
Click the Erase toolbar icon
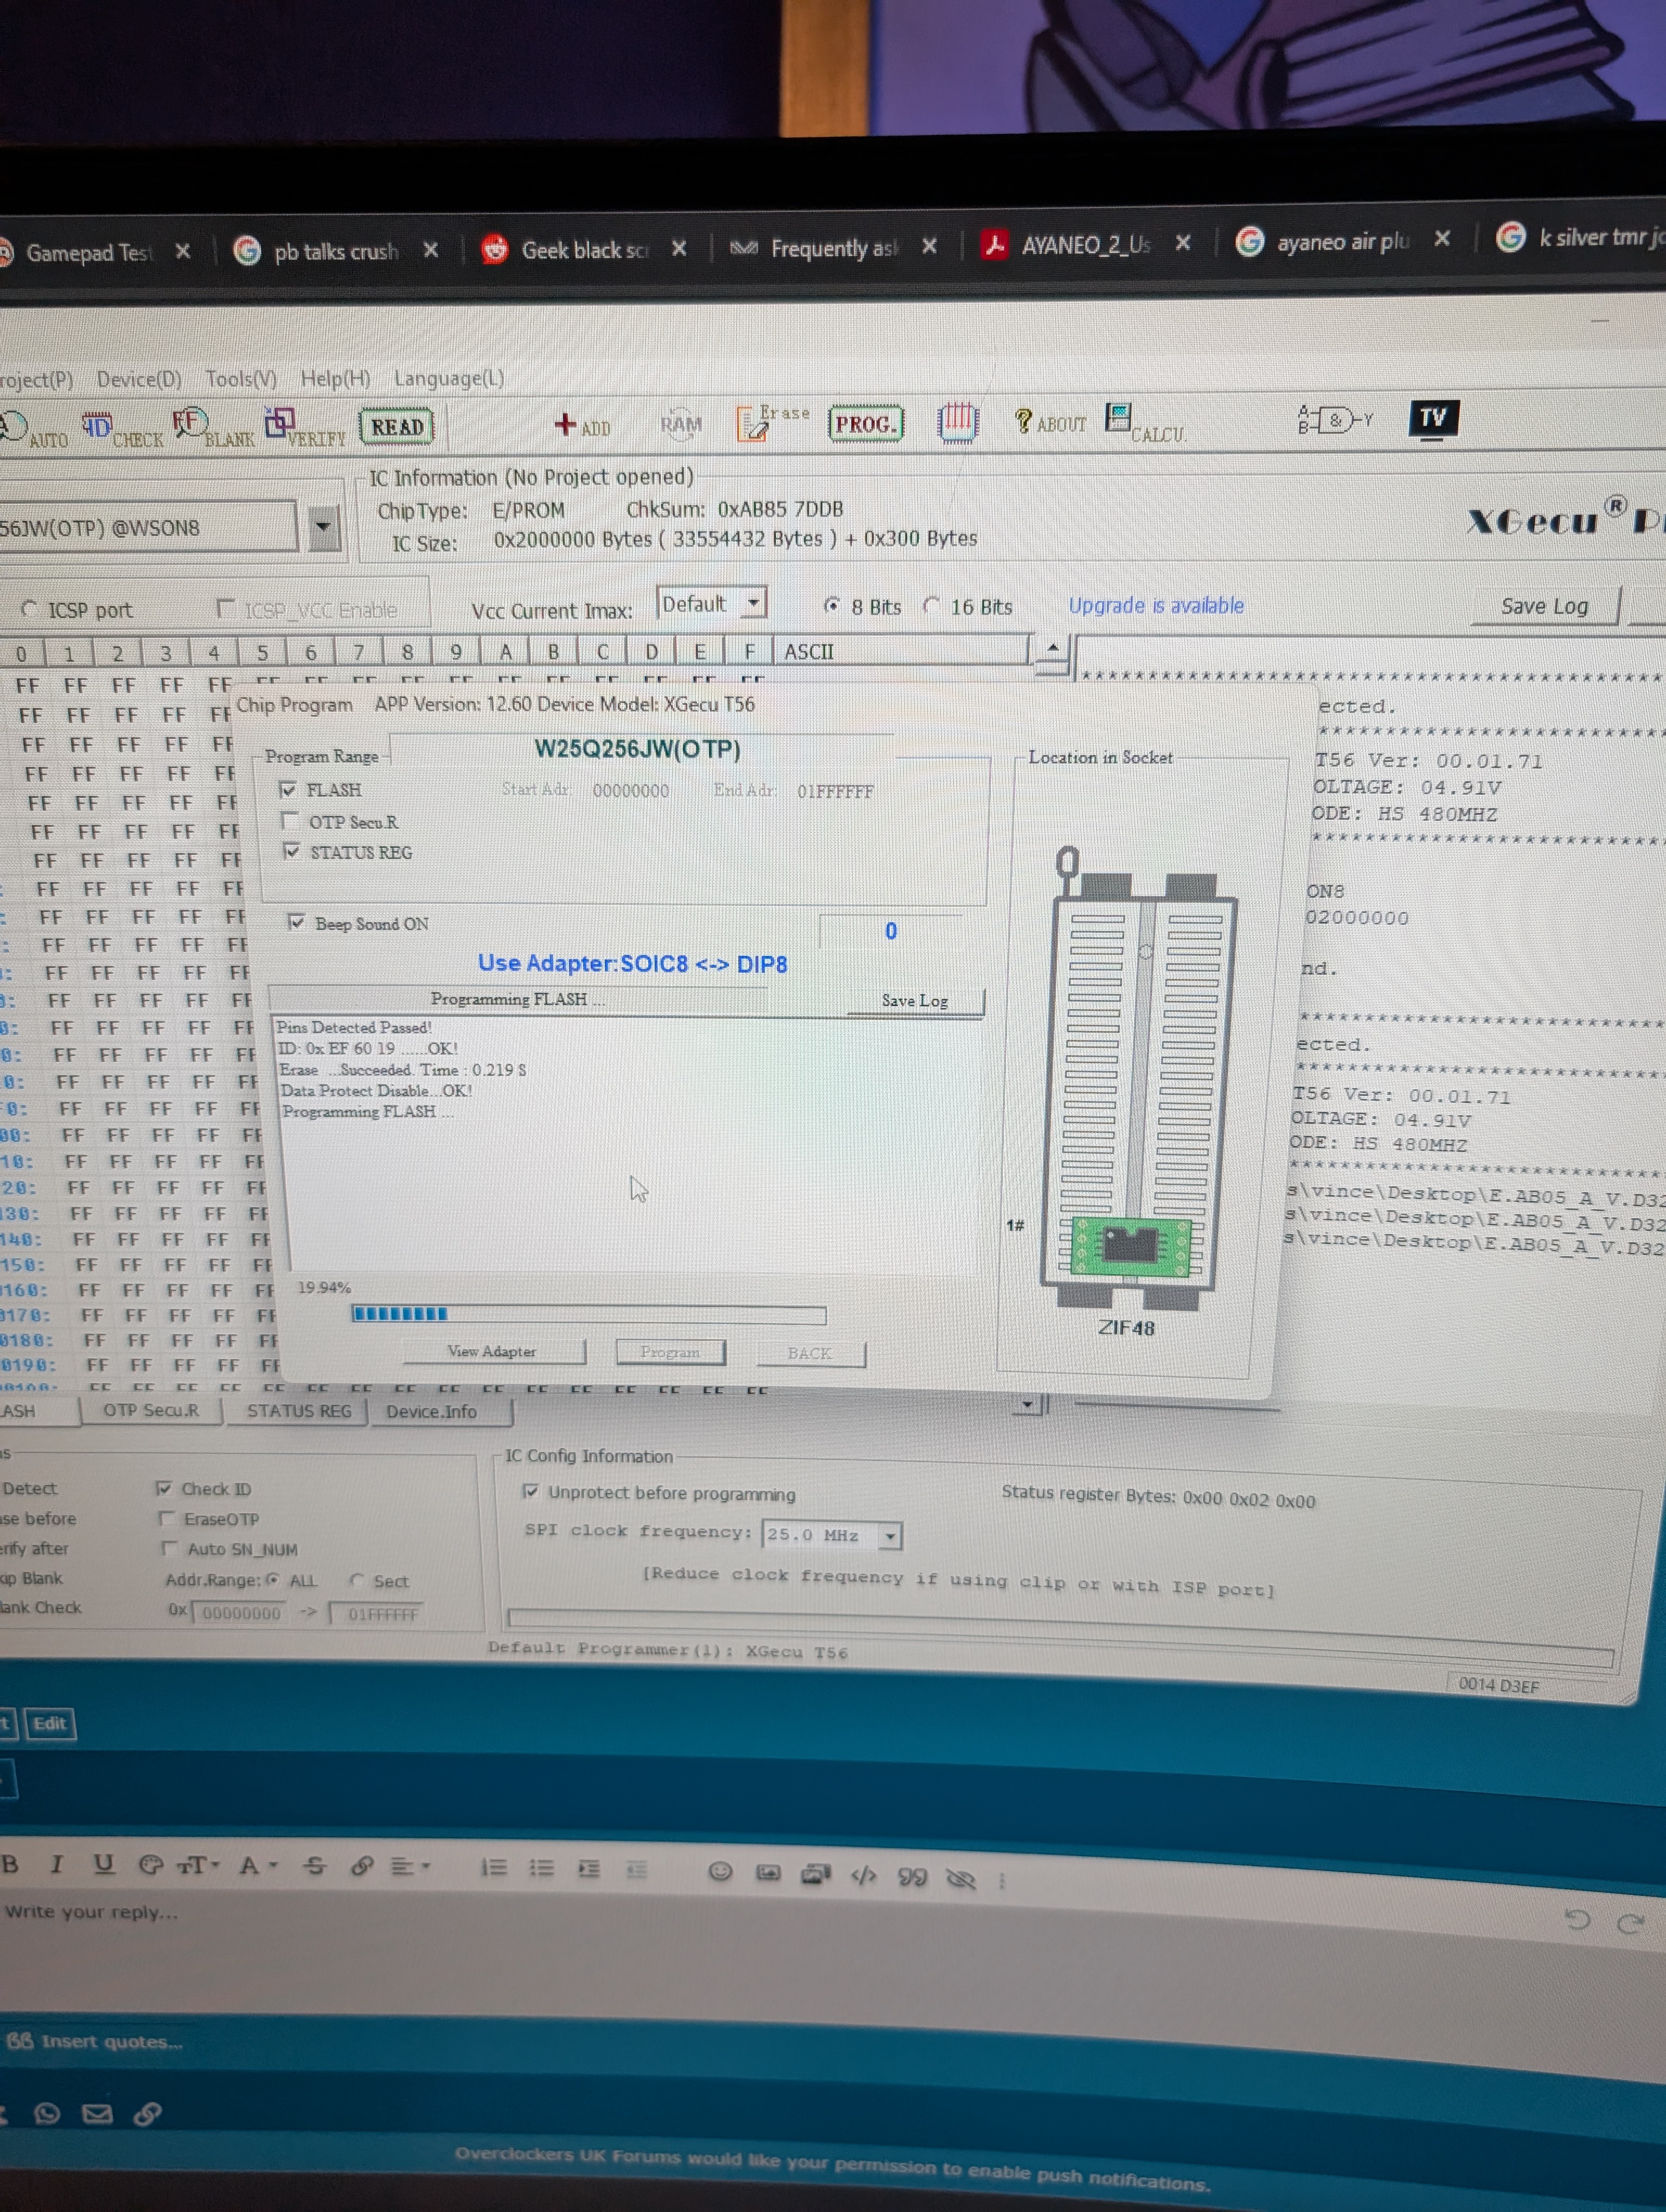click(771, 423)
